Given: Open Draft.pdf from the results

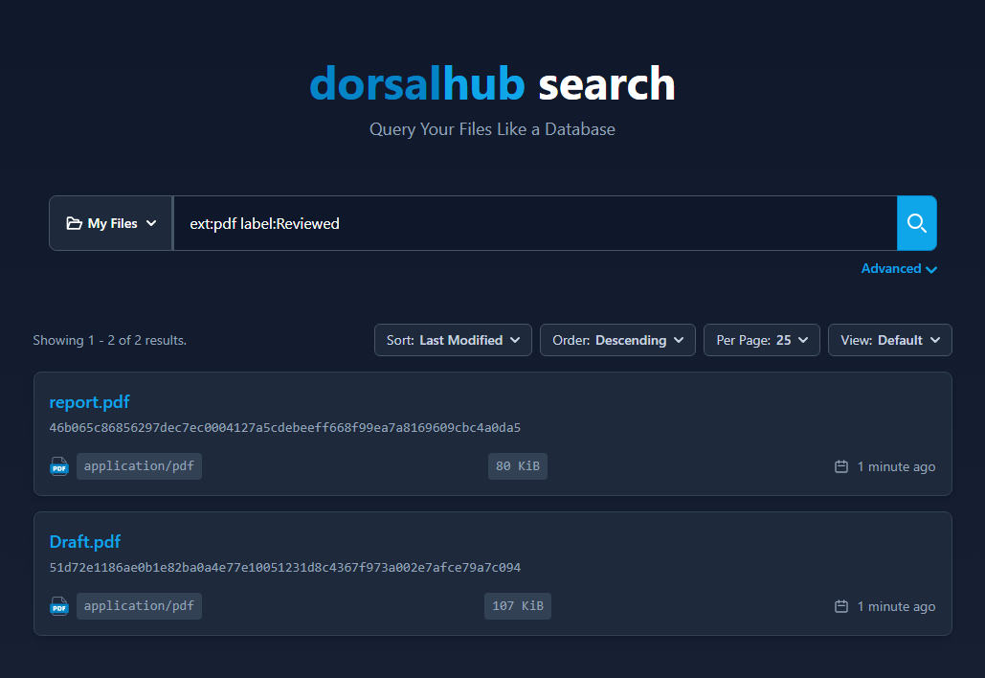Looking at the screenshot, I should pos(84,542).
